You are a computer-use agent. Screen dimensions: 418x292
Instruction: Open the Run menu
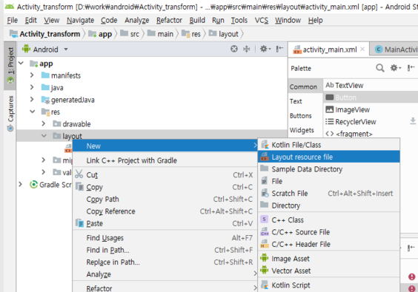click(218, 20)
